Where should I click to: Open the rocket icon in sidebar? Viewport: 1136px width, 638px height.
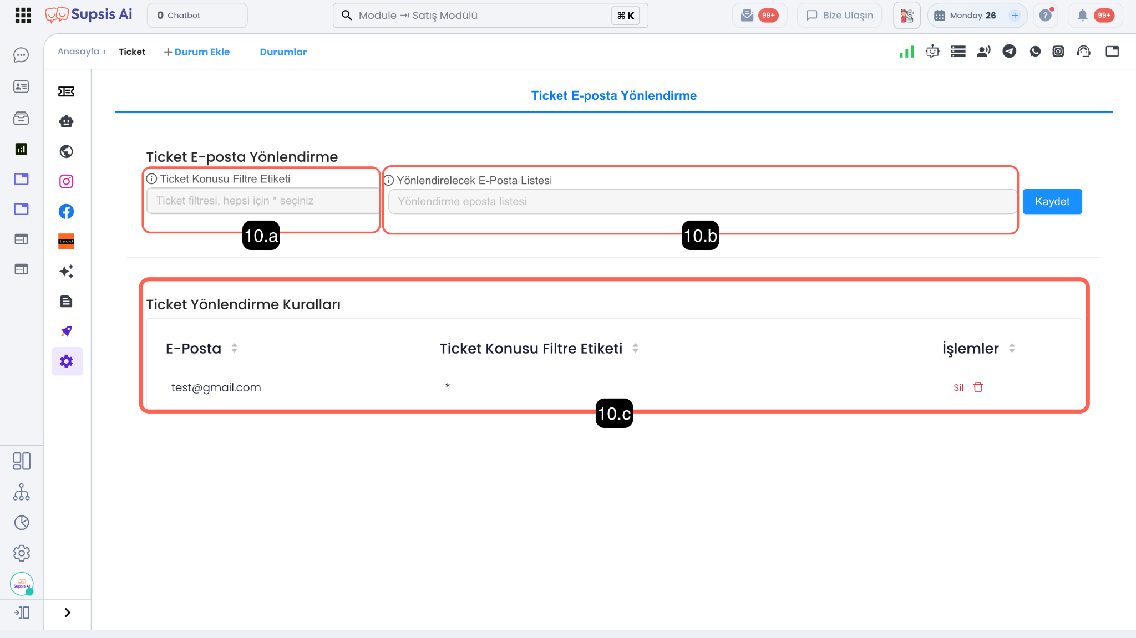coord(66,331)
